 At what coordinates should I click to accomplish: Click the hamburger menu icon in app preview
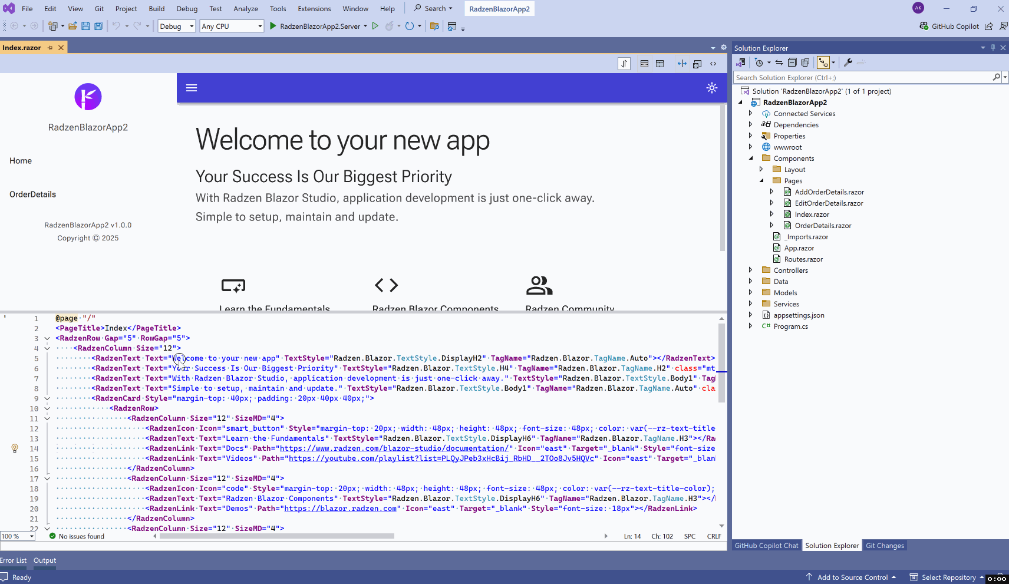tap(192, 88)
